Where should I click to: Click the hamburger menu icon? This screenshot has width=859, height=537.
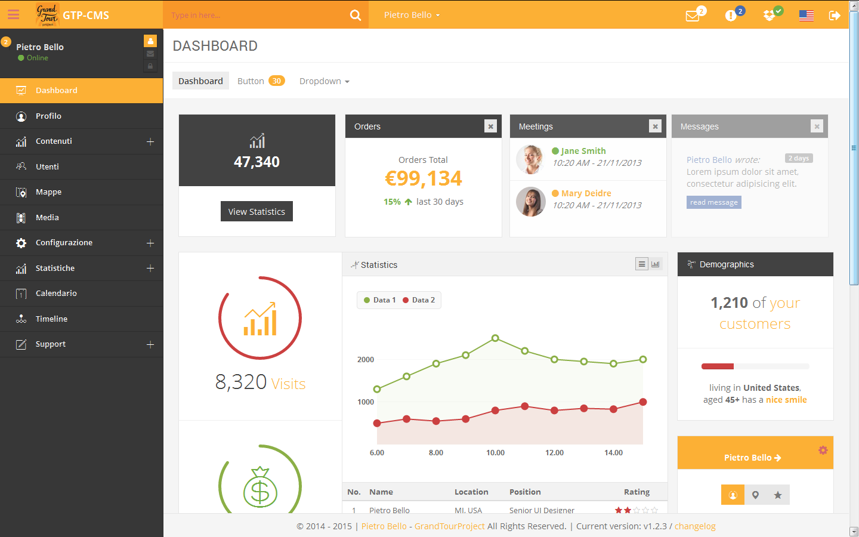(x=13, y=15)
